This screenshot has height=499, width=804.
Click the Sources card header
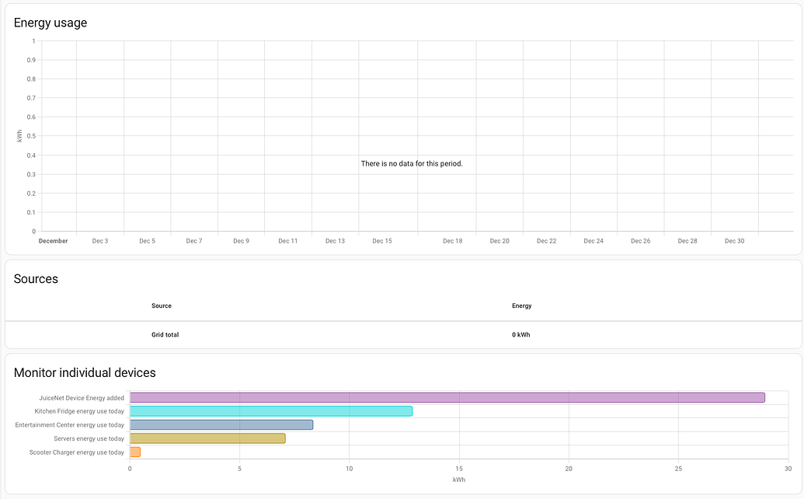pos(34,278)
